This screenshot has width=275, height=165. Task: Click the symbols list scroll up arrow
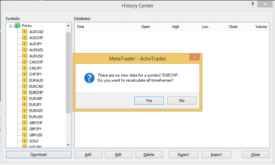point(68,26)
